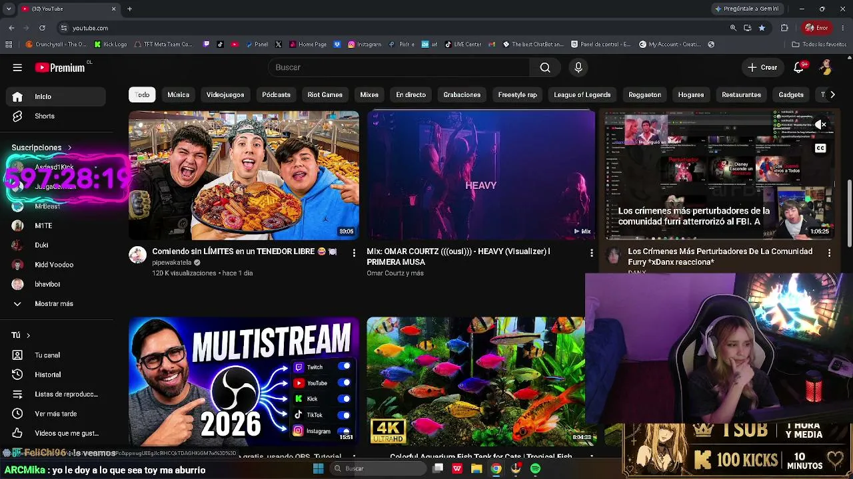The image size is (853, 479).
Task: Click the Windows taskbar Buscar box
Action: [379, 468]
